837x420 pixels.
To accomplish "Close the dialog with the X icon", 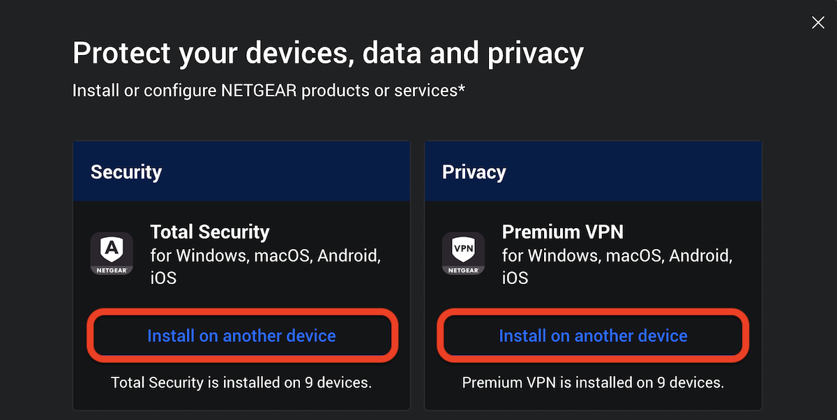I will point(818,23).
